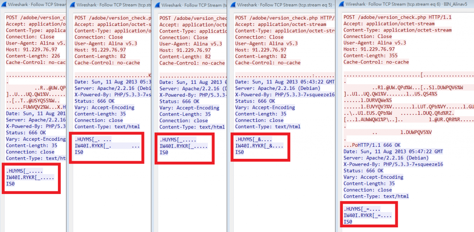
Task: Click payload line '......FUWVQV2%W...X.H'
Action: 36,107
